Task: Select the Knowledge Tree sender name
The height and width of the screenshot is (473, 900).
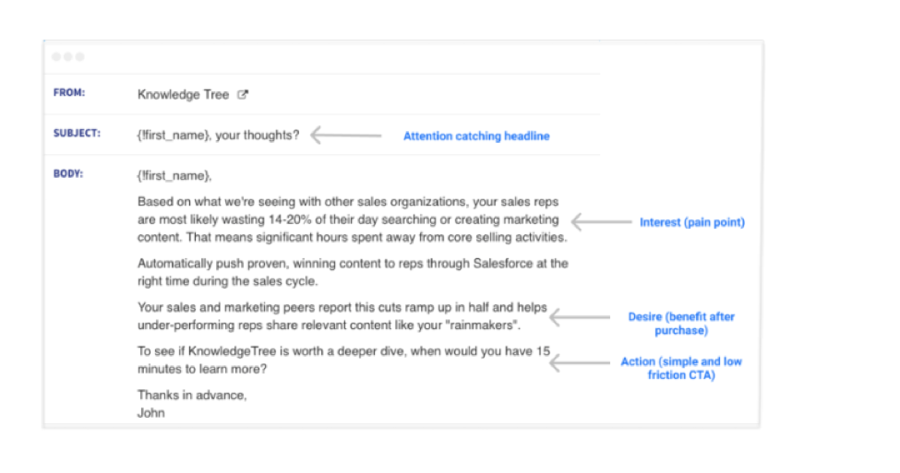Action: (184, 94)
